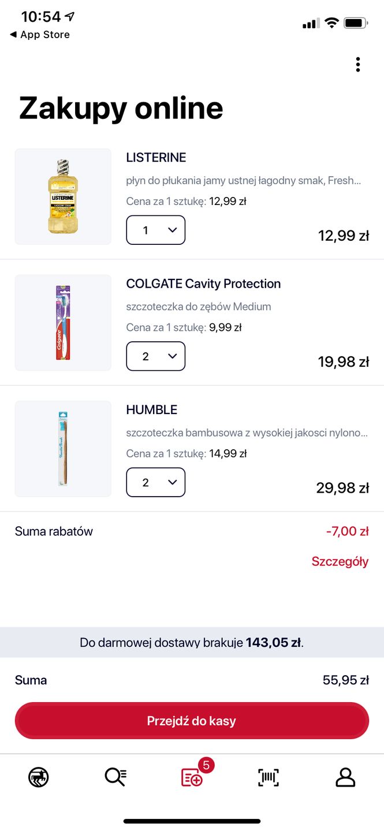Expand the LISTERINE quantity dropdown
Screen dimensions: 384x831
point(156,230)
